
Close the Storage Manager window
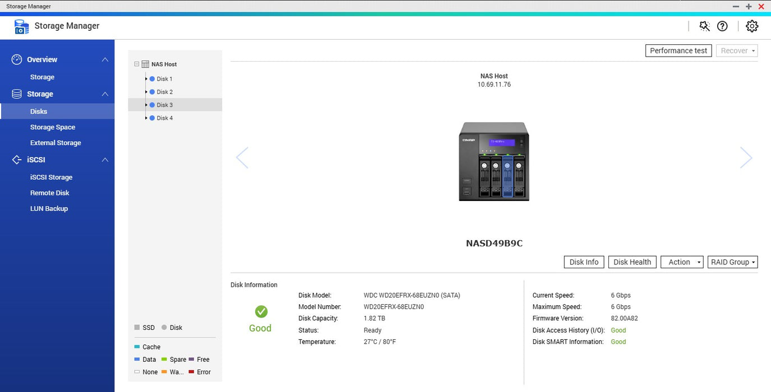[761, 6]
